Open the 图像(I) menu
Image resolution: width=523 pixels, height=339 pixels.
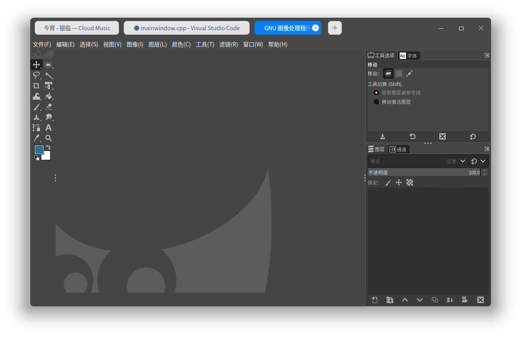pos(135,44)
